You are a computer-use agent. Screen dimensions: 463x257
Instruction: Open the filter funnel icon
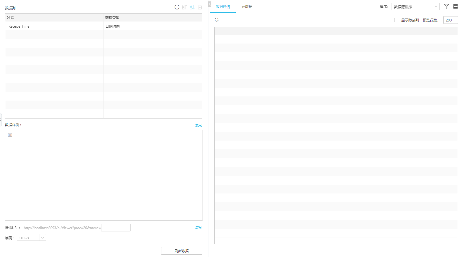(446, 6)
